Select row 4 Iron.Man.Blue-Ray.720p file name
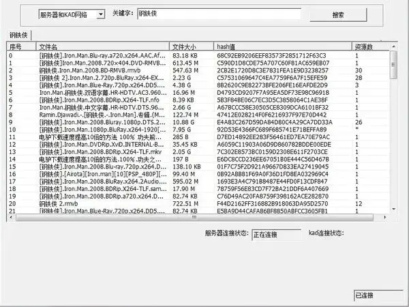This screenshot has height=307, width=409. coord(102,85)
